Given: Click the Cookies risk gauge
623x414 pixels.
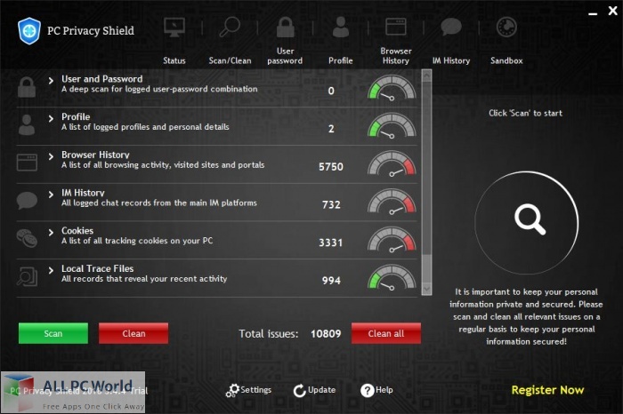Looking at the screenshot, I should click(392, 239).
